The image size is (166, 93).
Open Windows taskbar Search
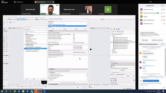pos(6,91)
